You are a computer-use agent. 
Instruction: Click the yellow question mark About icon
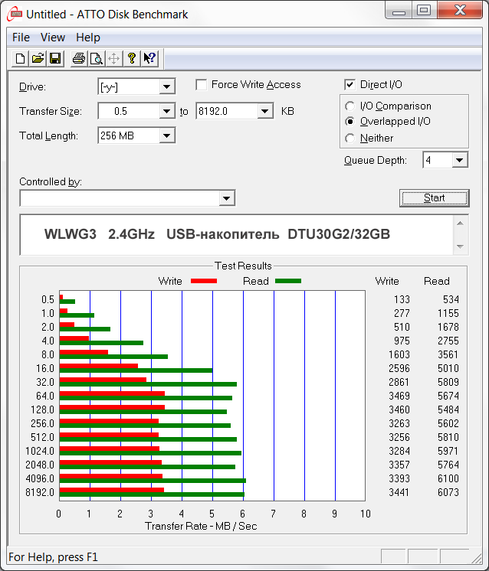point(132,58)
